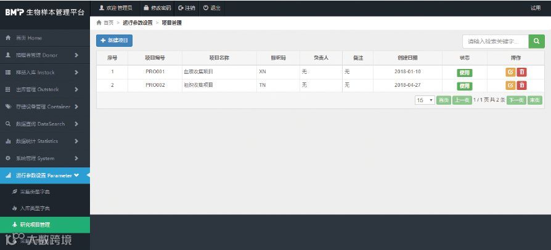551x250 pixels.
Task: Expand the Donor menu chevron
Action: 76,55
